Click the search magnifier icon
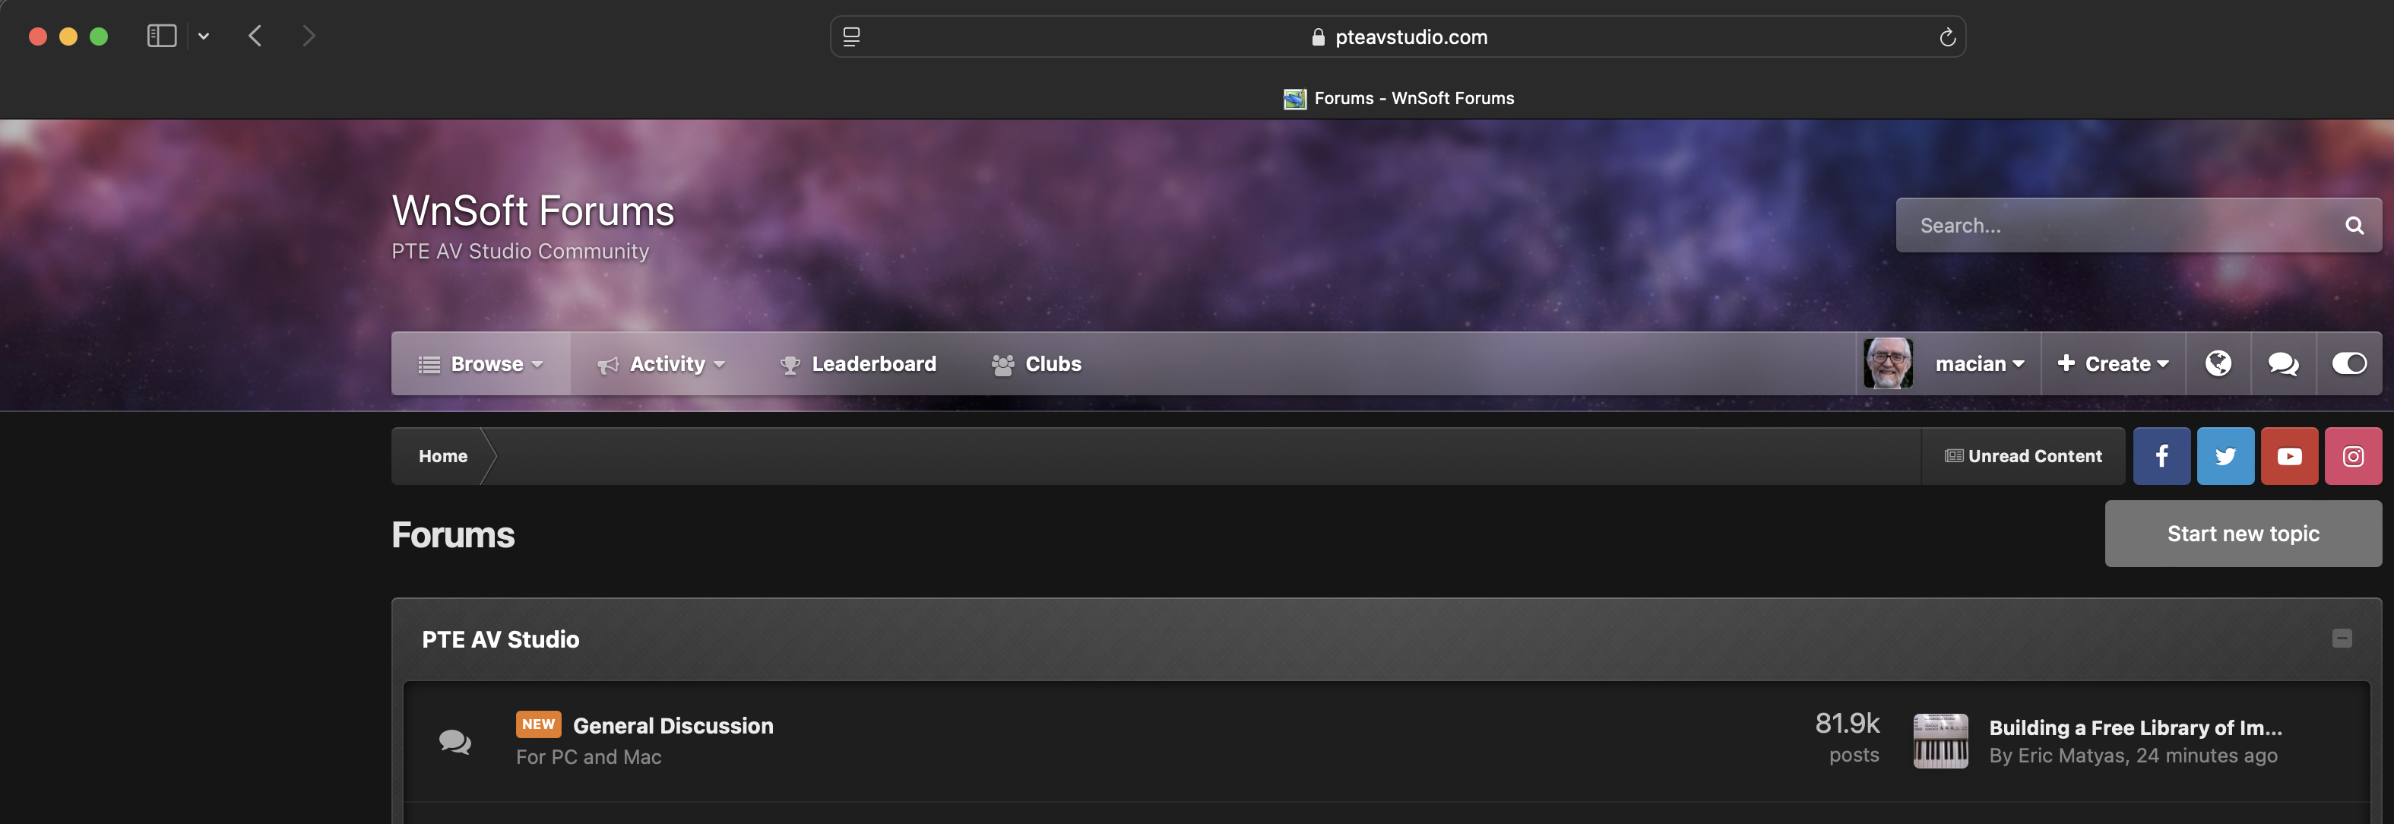This screenshot has height=824, width=2394. click(2353, 225)
